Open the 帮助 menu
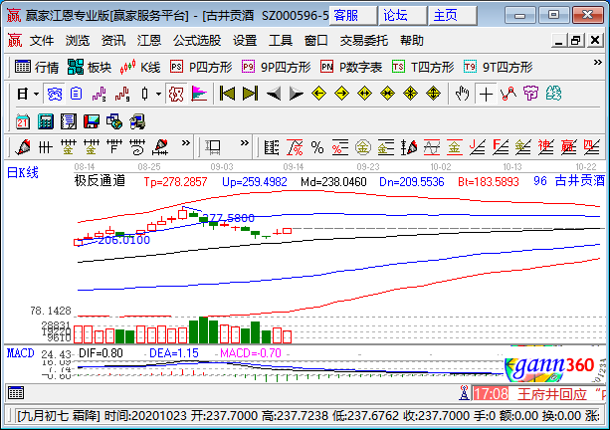Image resolution: width=610 pixels, height=430 pixels. (412, 41)
